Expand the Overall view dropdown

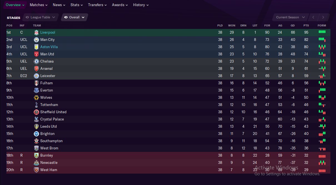[x=74, y=17]
